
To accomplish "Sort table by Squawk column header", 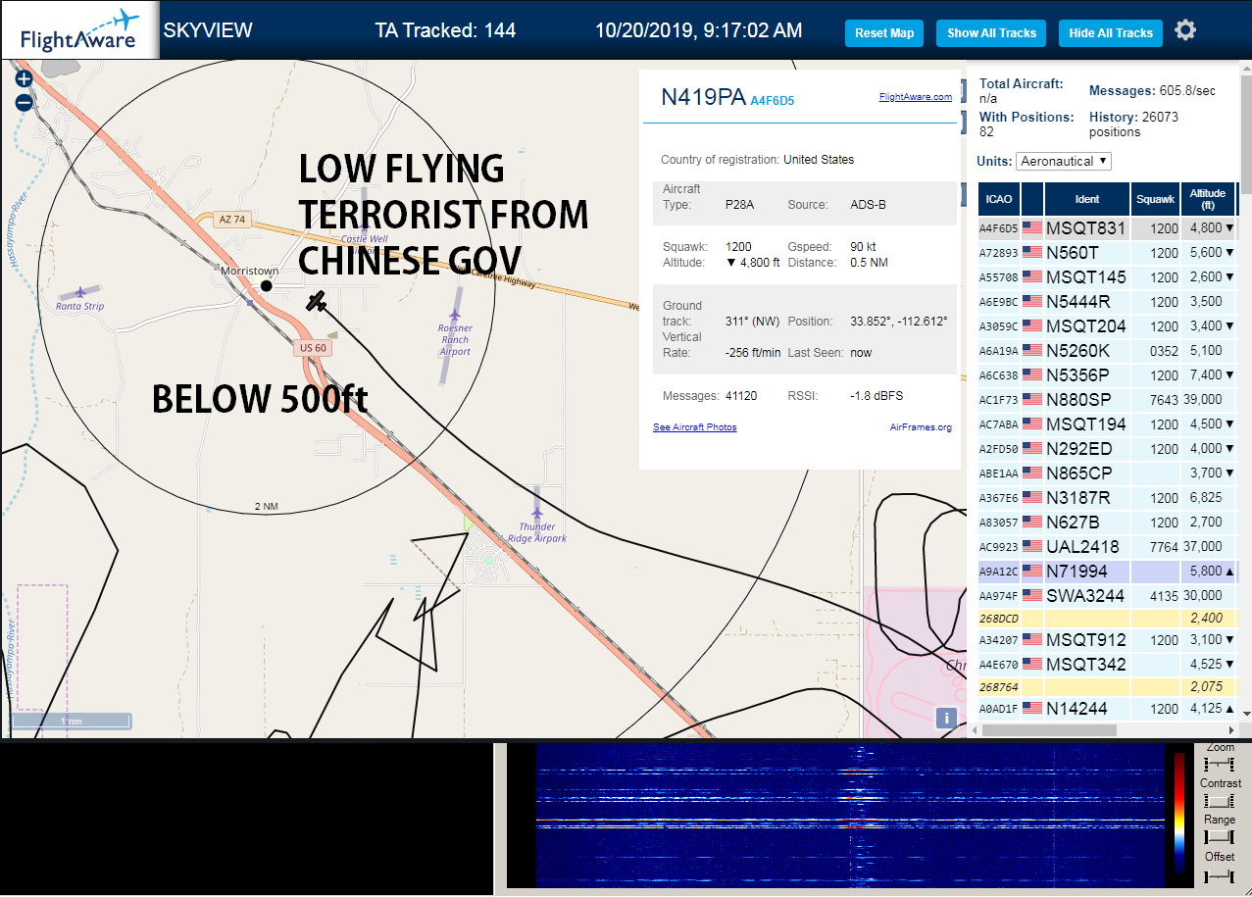I will [x=1155, y=199].
